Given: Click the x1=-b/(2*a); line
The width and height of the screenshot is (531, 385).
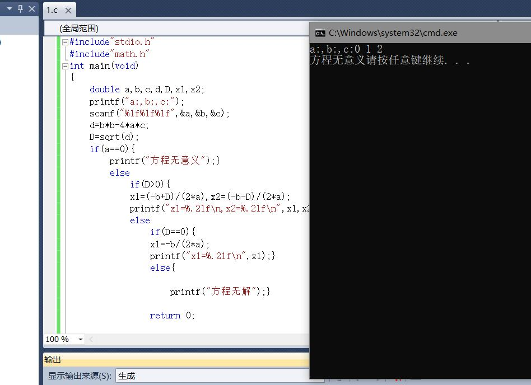Looking at the screenshot, I should click(x=179, y=244).
